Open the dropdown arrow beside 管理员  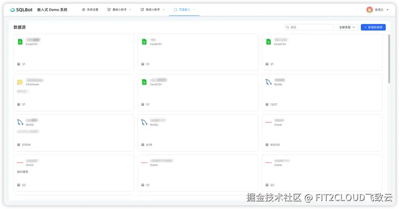(x=388, y=10)
